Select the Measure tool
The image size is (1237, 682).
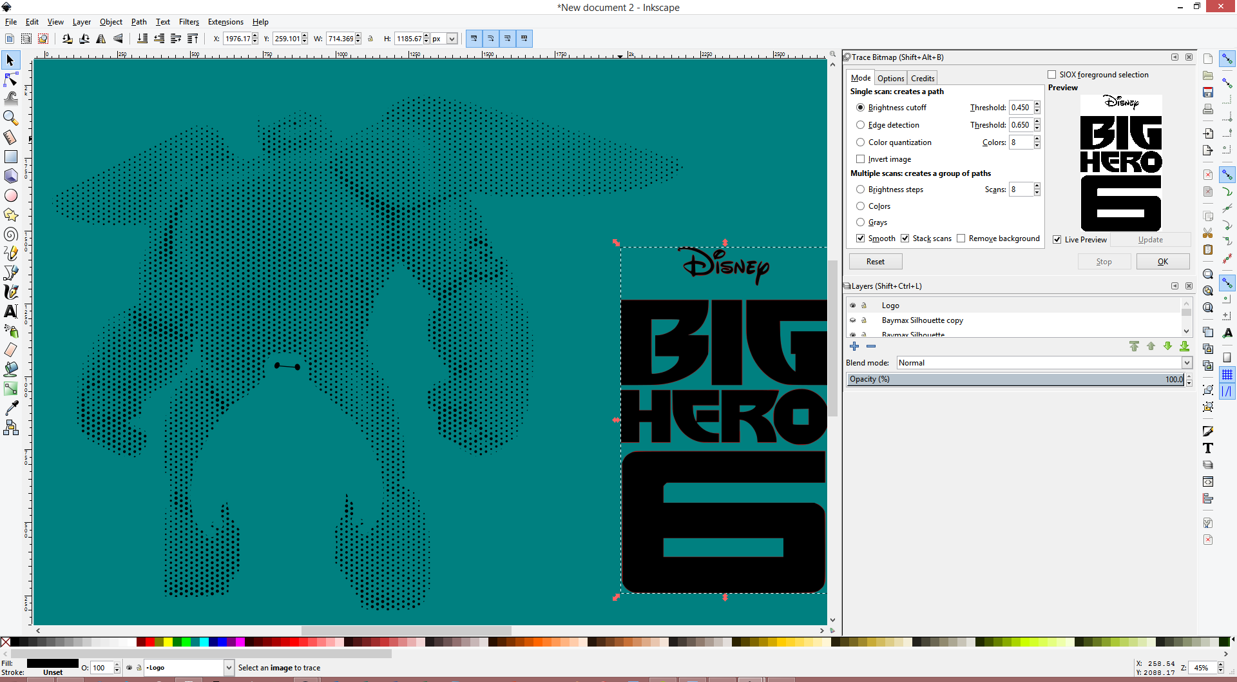(11, 137)
